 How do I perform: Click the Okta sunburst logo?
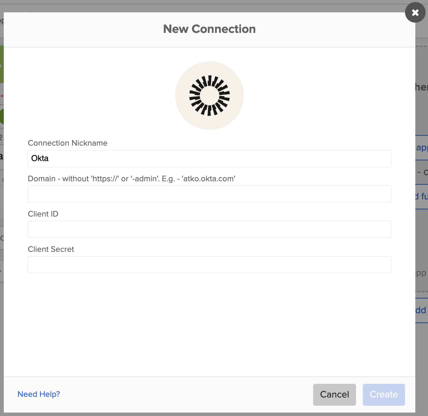tap(209, 96)
